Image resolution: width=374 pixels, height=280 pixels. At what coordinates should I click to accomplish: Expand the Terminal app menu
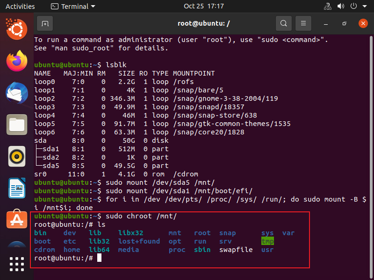click(x=72, y=7)
